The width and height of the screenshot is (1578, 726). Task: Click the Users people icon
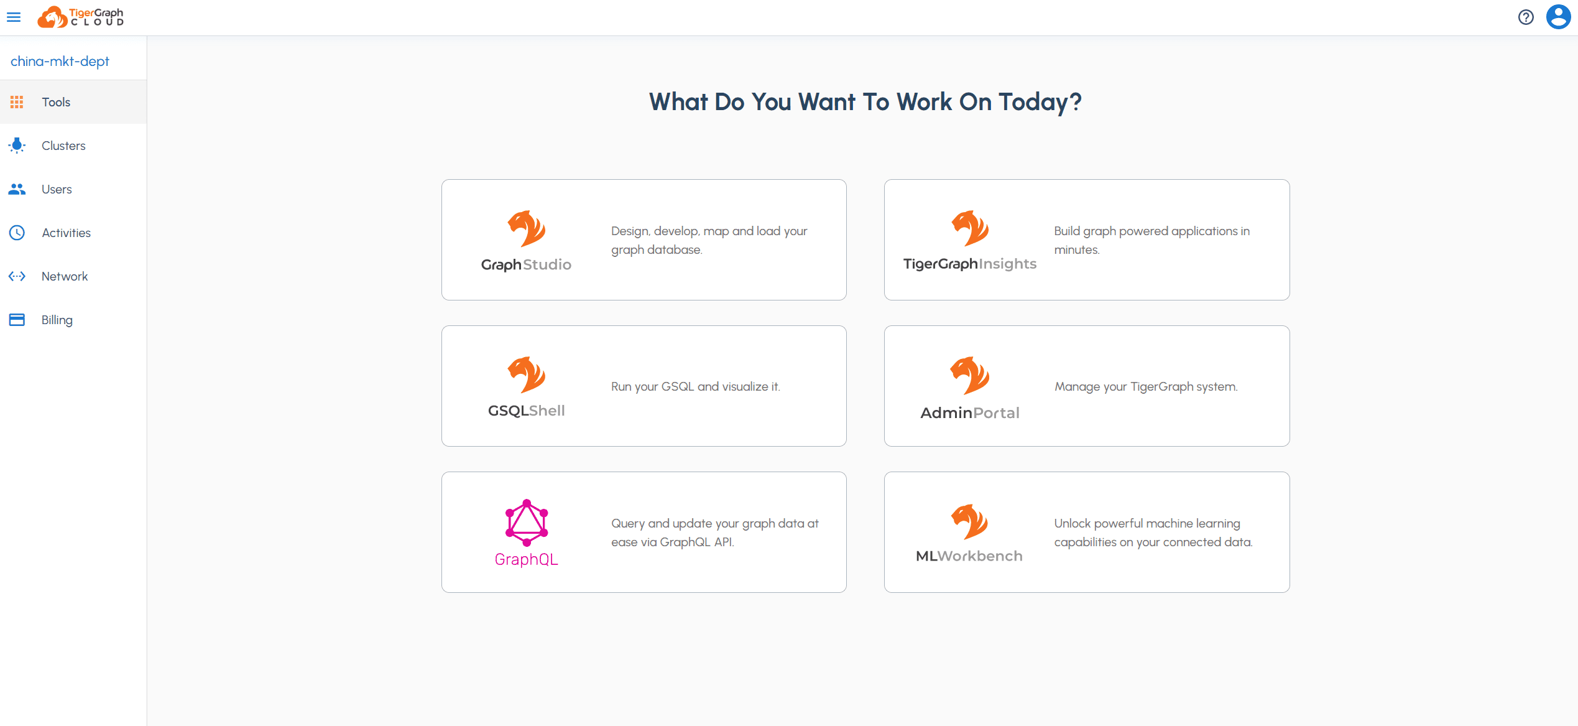click(x=17, y=189)
